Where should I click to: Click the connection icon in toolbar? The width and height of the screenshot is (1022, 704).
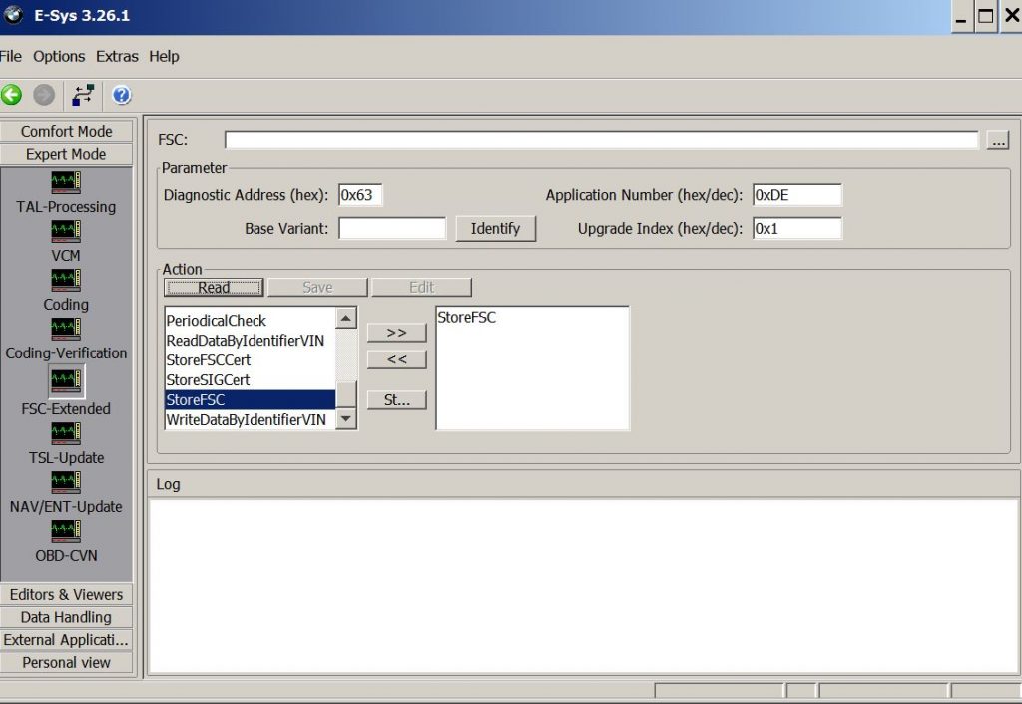point(83,95)
